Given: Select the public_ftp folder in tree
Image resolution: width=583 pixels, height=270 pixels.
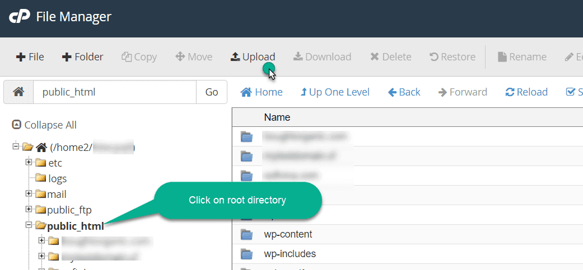Looking at the screenshot, I should pos(64,210).
